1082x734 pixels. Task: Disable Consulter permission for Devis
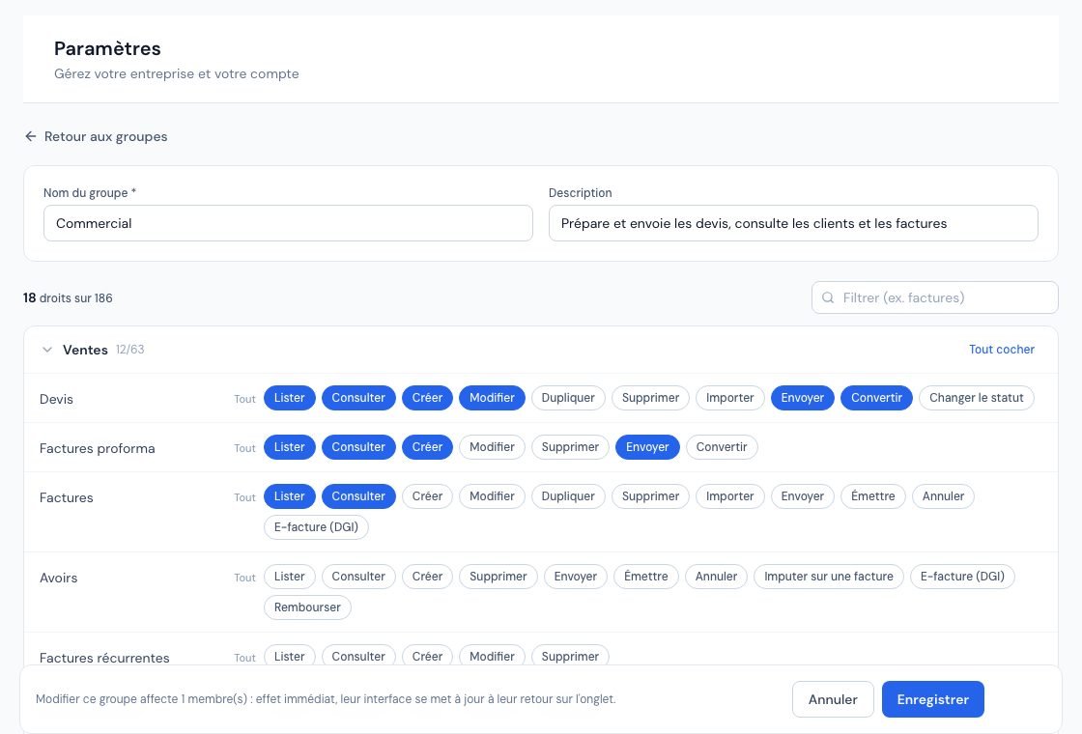click(358, 398)
